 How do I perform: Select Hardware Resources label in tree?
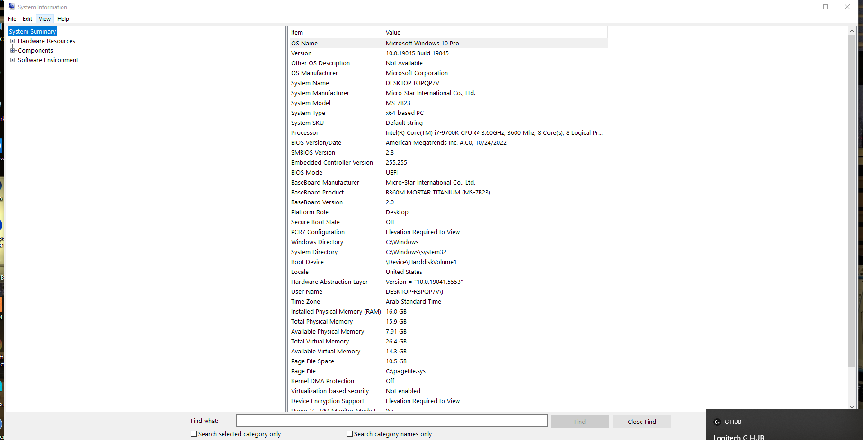46,41
